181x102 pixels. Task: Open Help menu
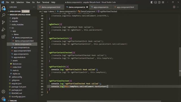coord(53,2)
